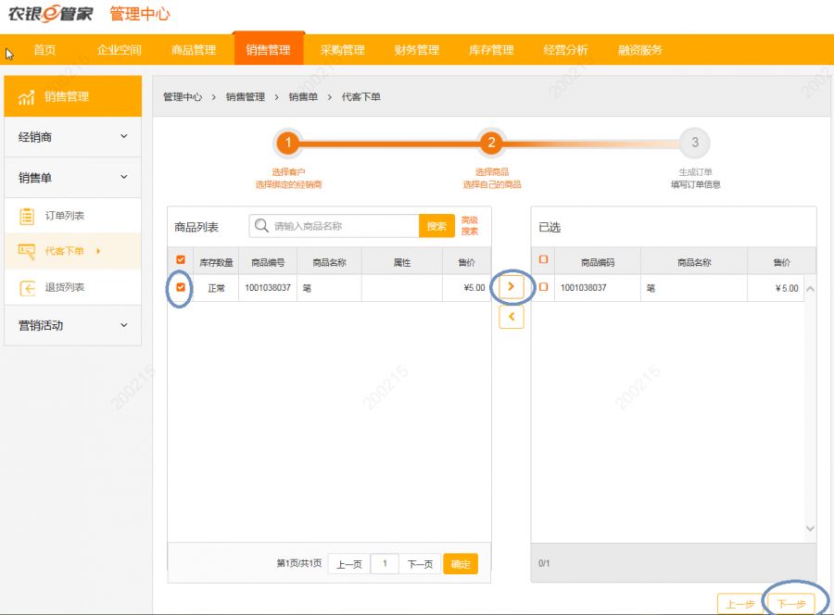
Task: Proceed with the 下一步 button
Action: 790,604
